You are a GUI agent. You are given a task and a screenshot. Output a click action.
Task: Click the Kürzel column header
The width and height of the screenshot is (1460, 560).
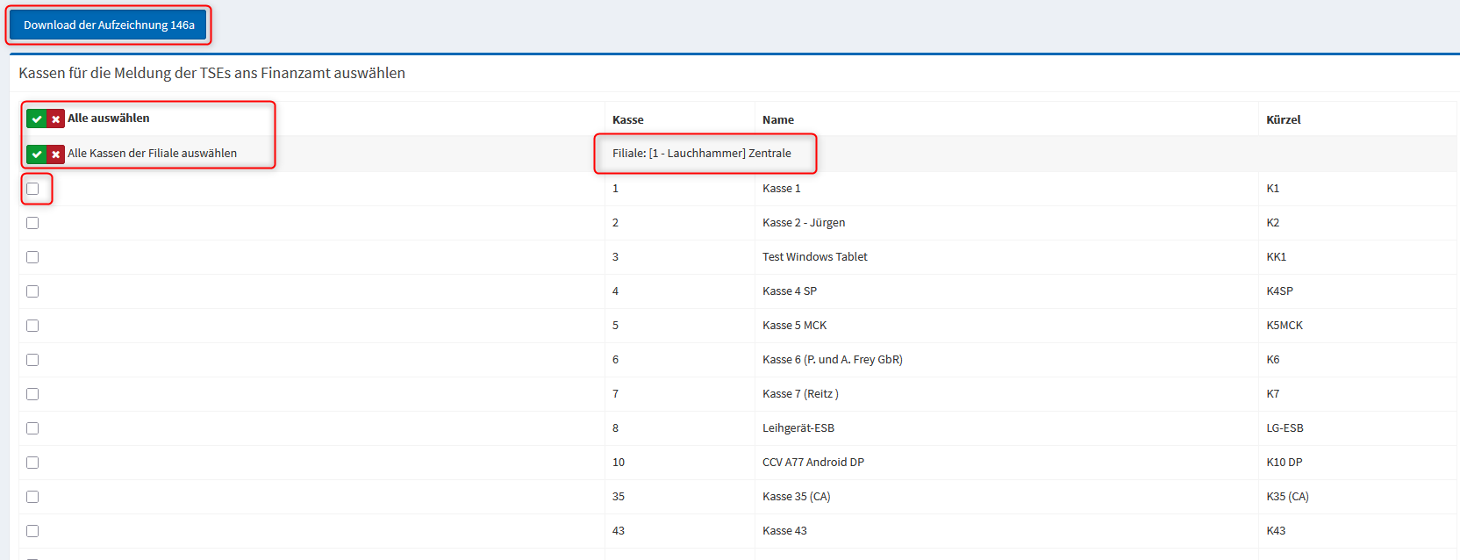(x=1283, y=120)
